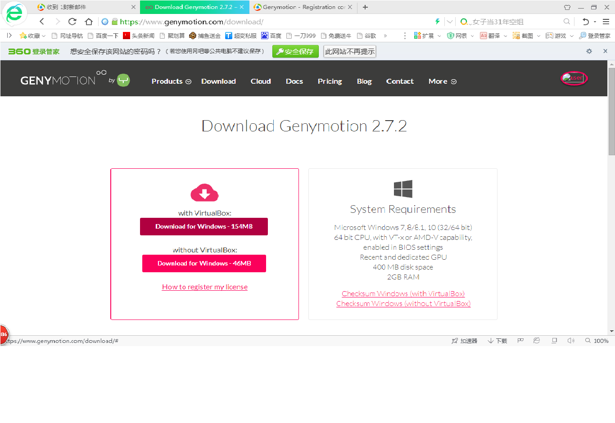Go back using the browser back arrow

click(x=42, y=22)
